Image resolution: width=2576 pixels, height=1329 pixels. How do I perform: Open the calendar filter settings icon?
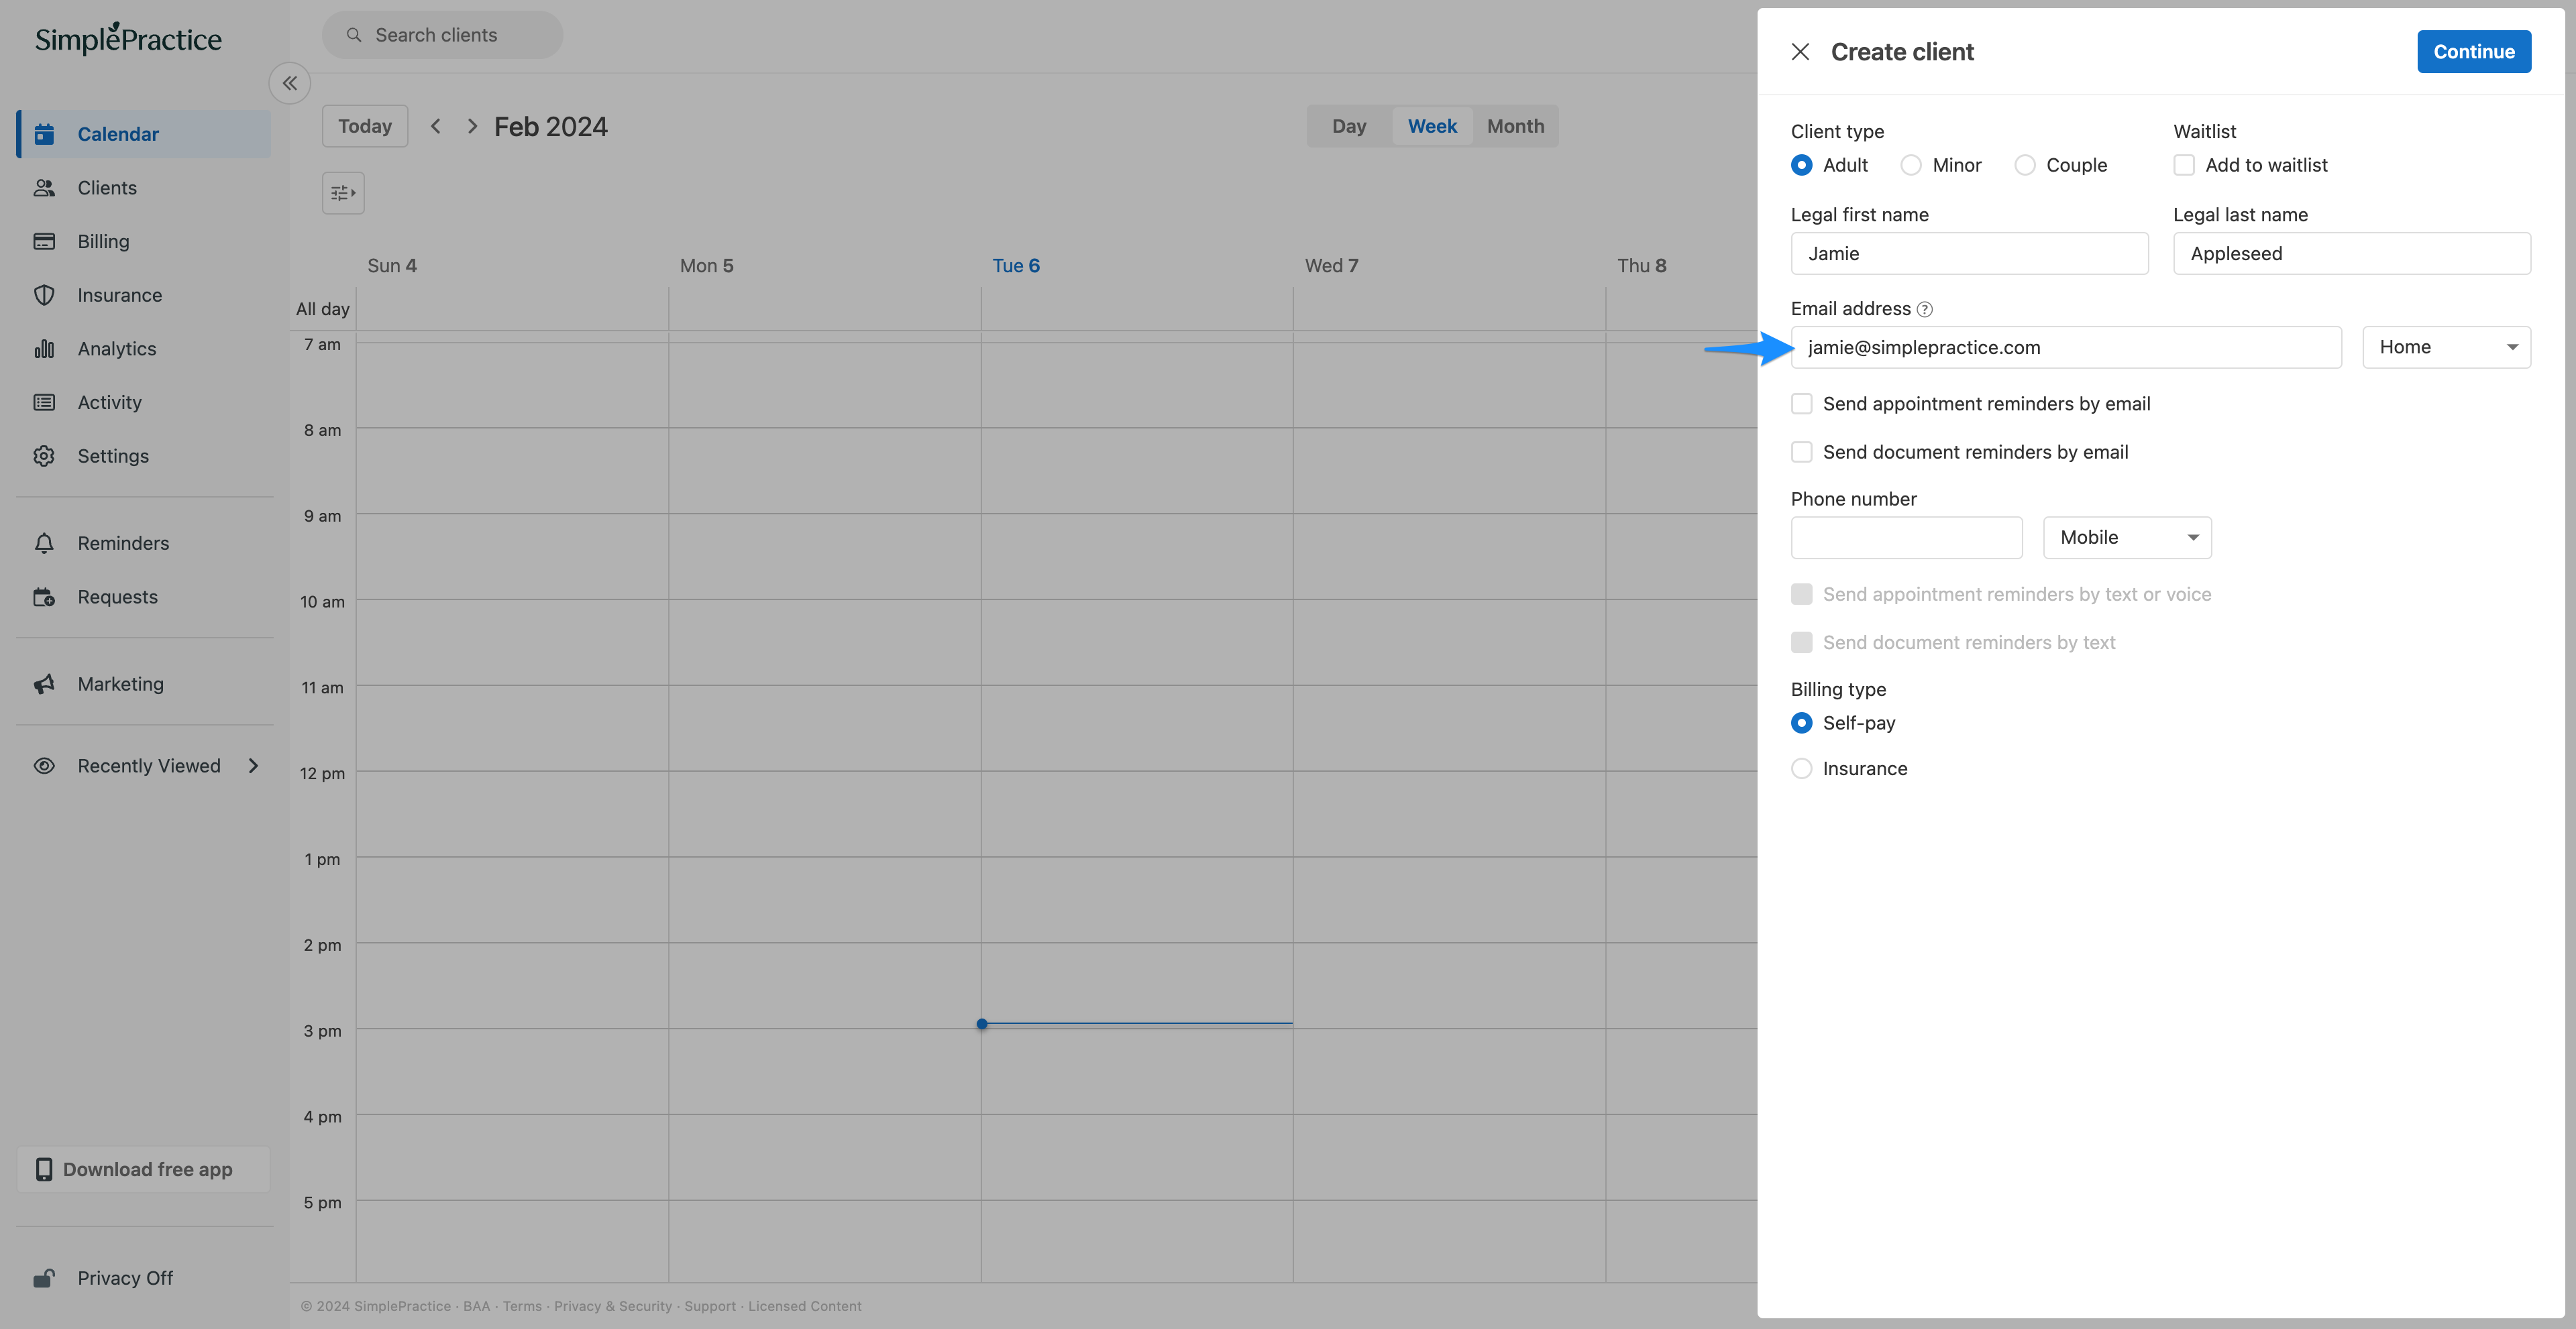343,192
